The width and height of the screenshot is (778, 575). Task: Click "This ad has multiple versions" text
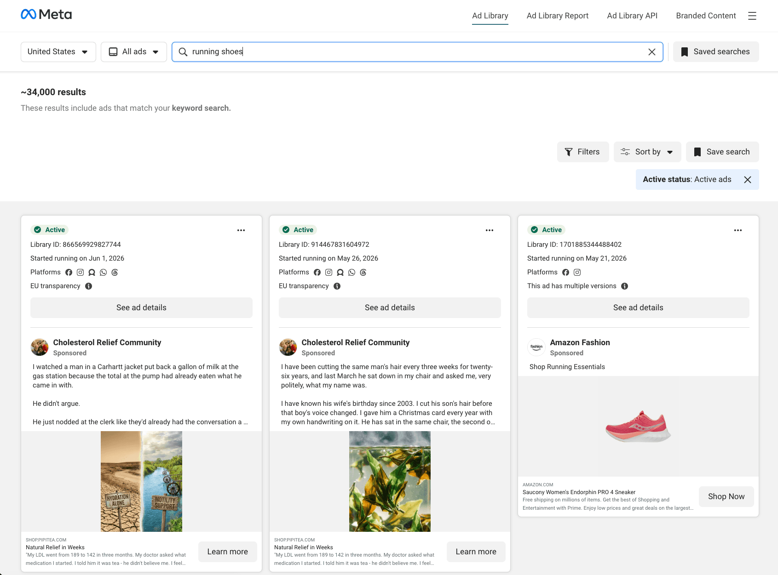pyautogui.click(x=571, y=286)
